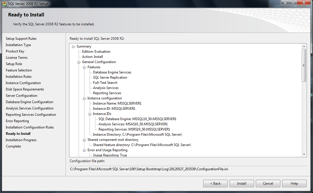Select Full-Text Search feature row

point(105,83)
